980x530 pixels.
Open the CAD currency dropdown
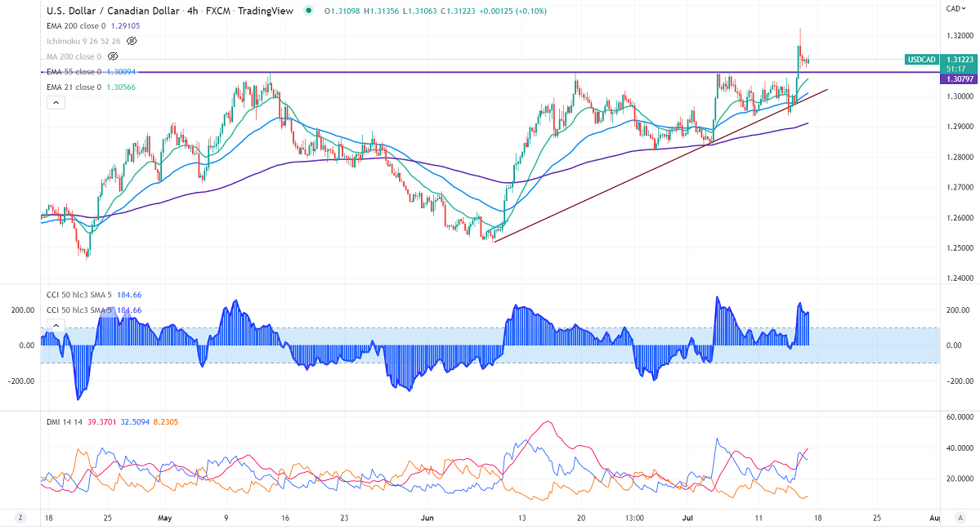955,9
